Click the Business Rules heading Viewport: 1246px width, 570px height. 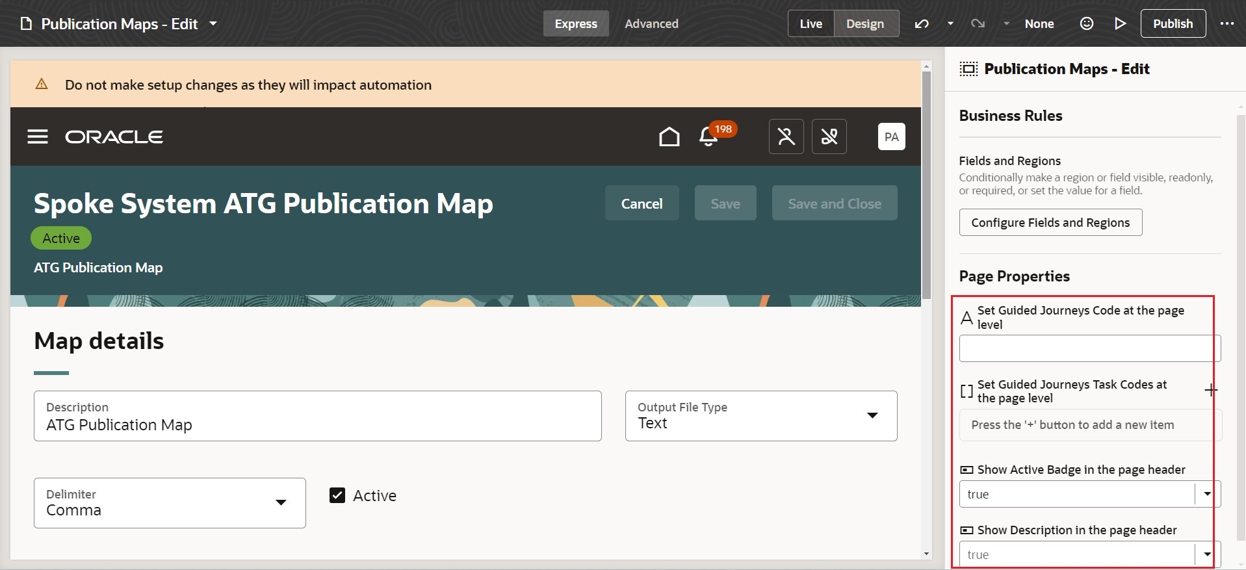tap(1011, 116)
